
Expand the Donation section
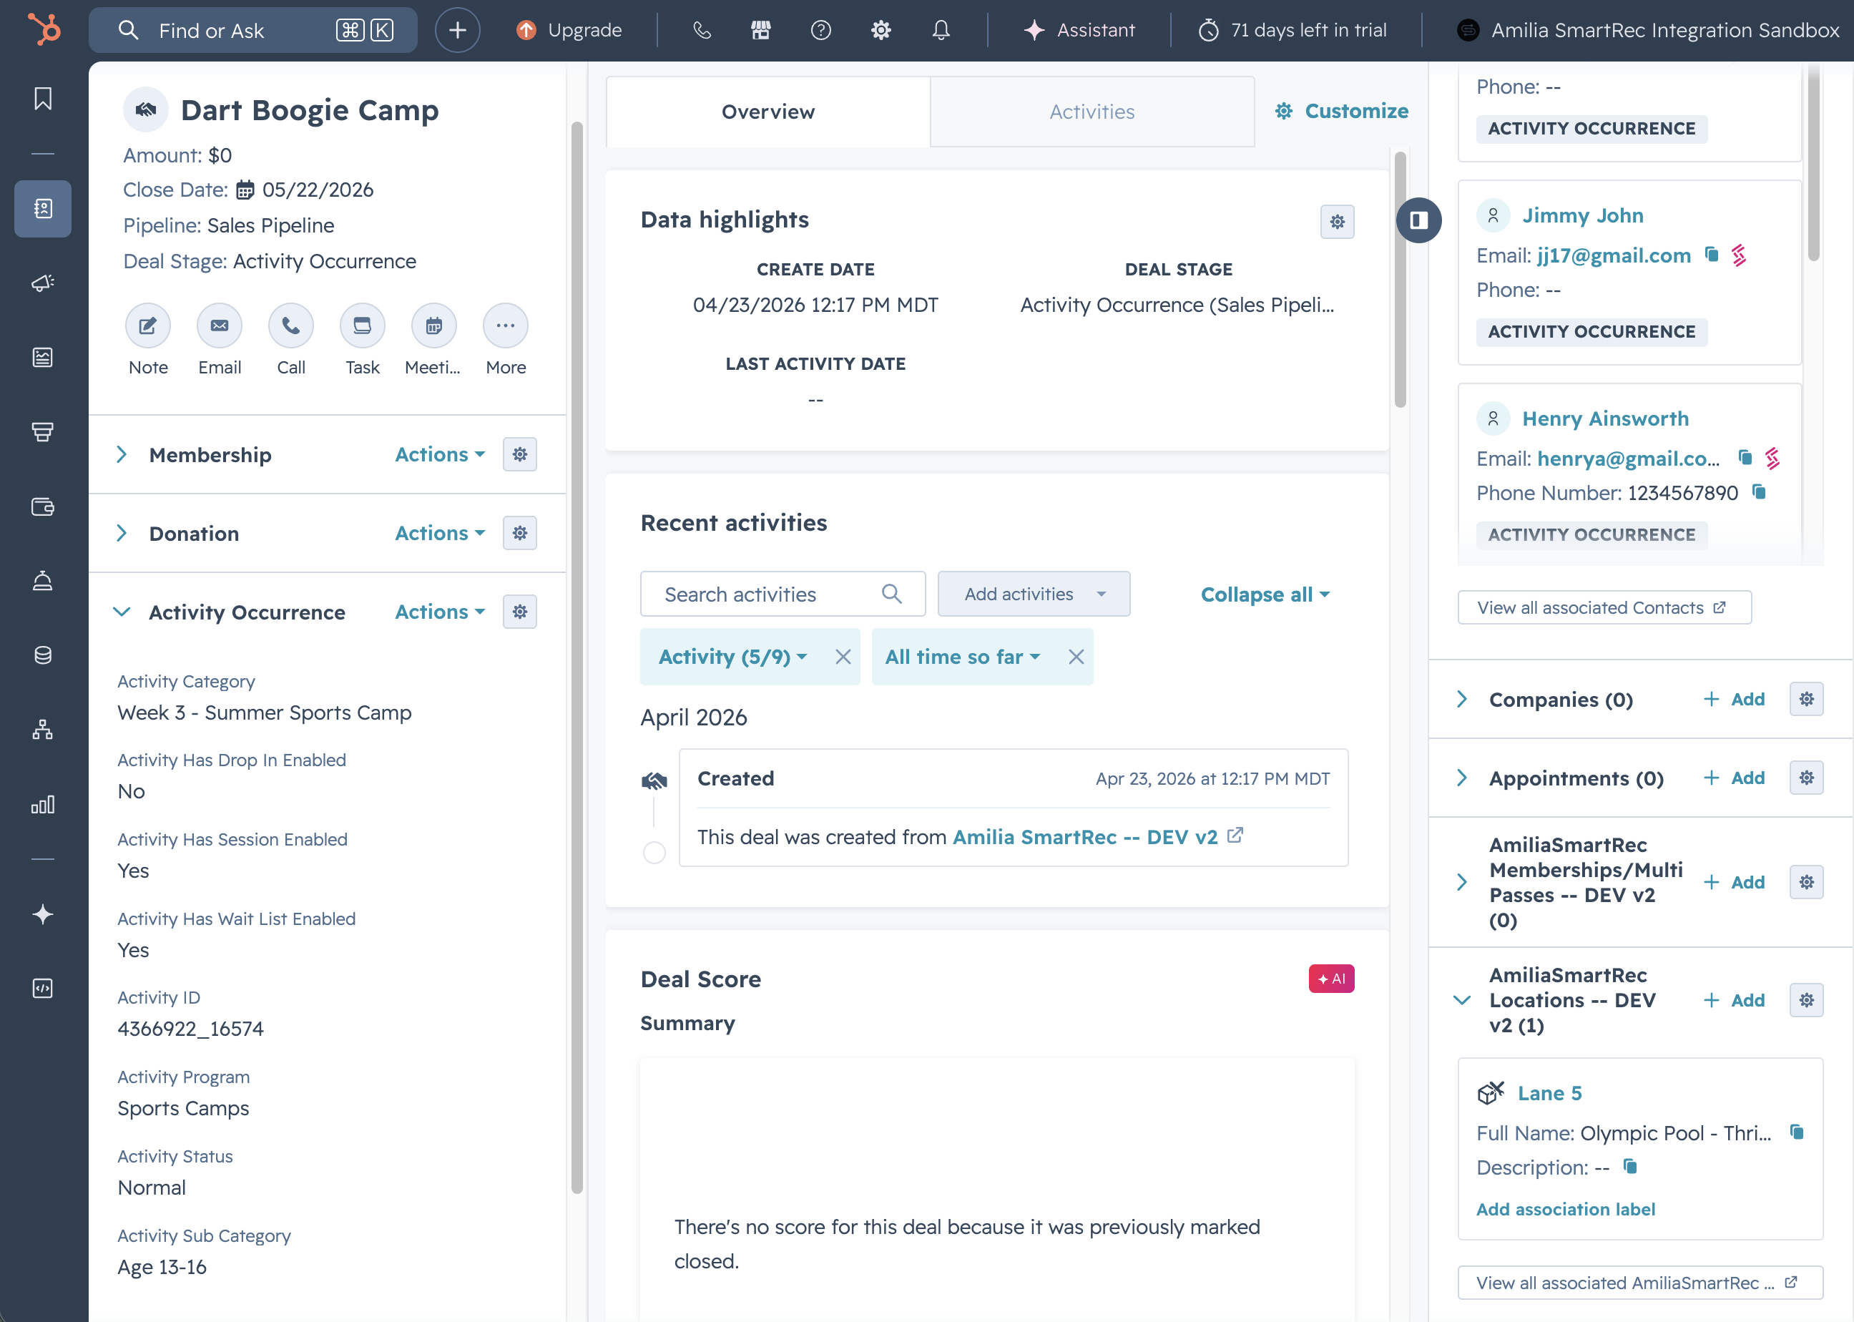(x=122, y=533)
